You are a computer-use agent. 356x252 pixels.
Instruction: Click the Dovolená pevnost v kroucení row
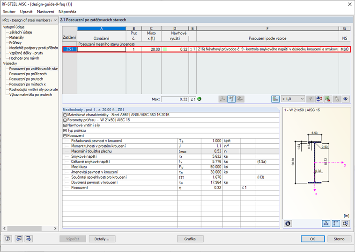(x=171, y=182)
